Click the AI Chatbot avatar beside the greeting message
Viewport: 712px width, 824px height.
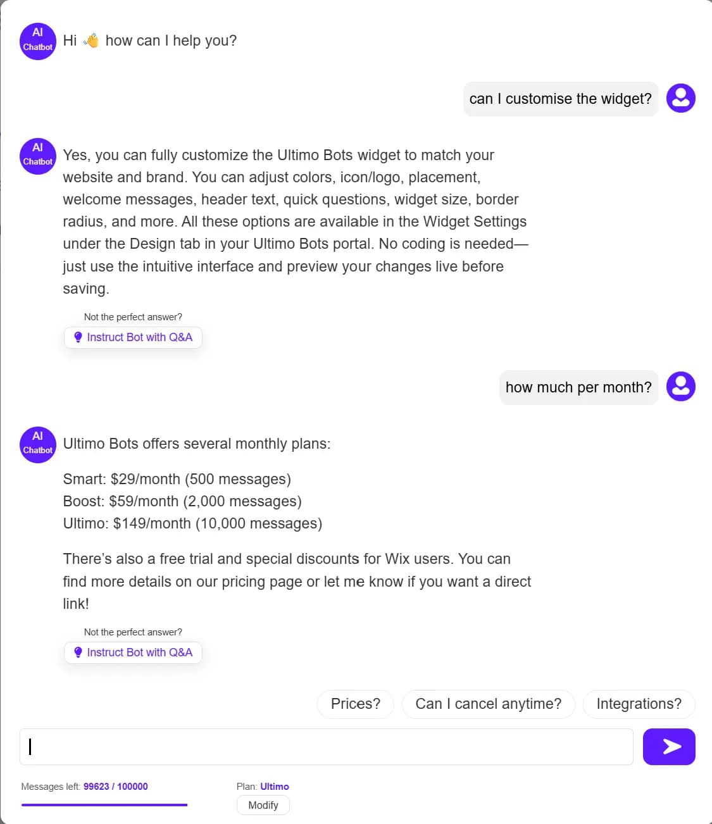pyautogui.click(x=37, y=41)
